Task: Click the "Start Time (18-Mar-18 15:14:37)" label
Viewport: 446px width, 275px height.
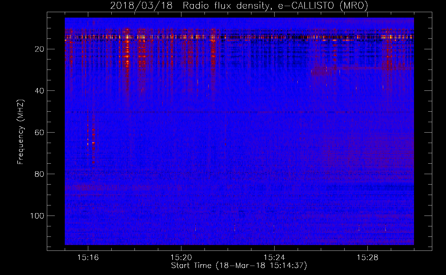Action: point(239,266)
